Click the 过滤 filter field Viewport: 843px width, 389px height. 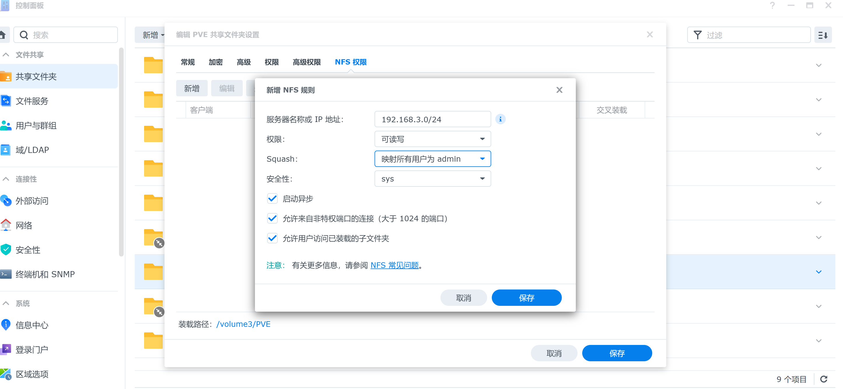click(x=749, y=35)
